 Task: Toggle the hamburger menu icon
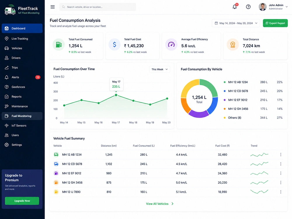tap(53, 7)
